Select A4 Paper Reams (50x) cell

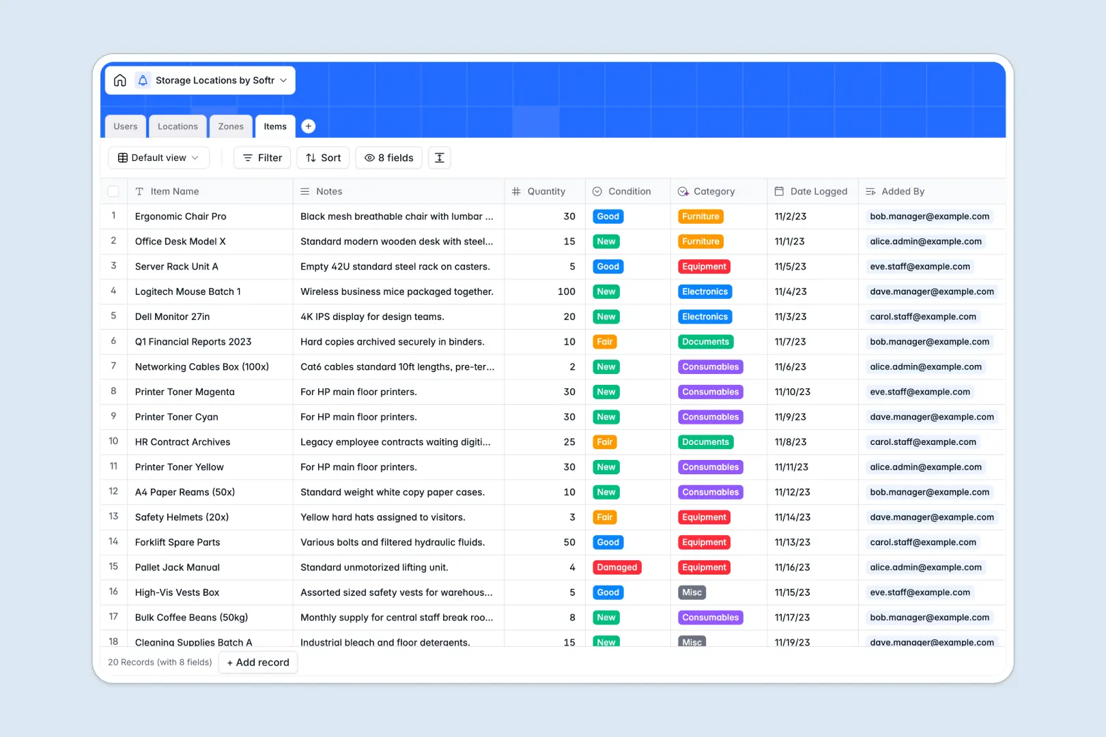(210, 492)
